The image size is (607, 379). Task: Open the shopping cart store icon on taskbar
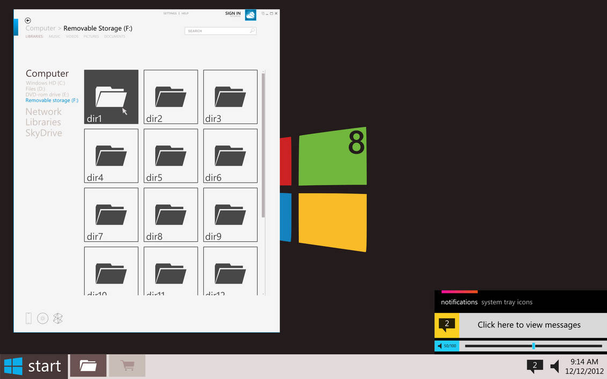coord(127,366)
